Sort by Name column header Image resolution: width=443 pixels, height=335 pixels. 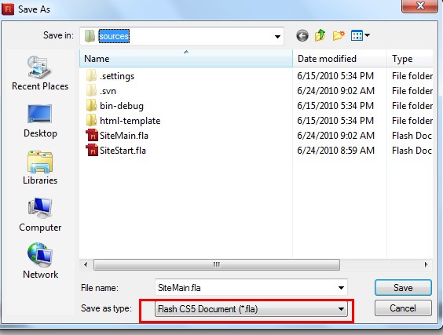click(x=186, y=59)
